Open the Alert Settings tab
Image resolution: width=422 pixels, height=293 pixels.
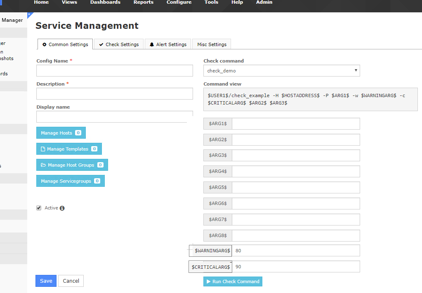point(167,44)
